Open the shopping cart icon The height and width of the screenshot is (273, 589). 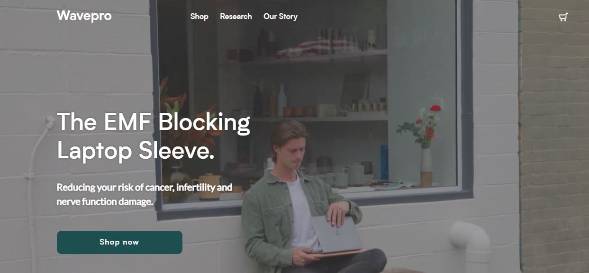(563, 17)
